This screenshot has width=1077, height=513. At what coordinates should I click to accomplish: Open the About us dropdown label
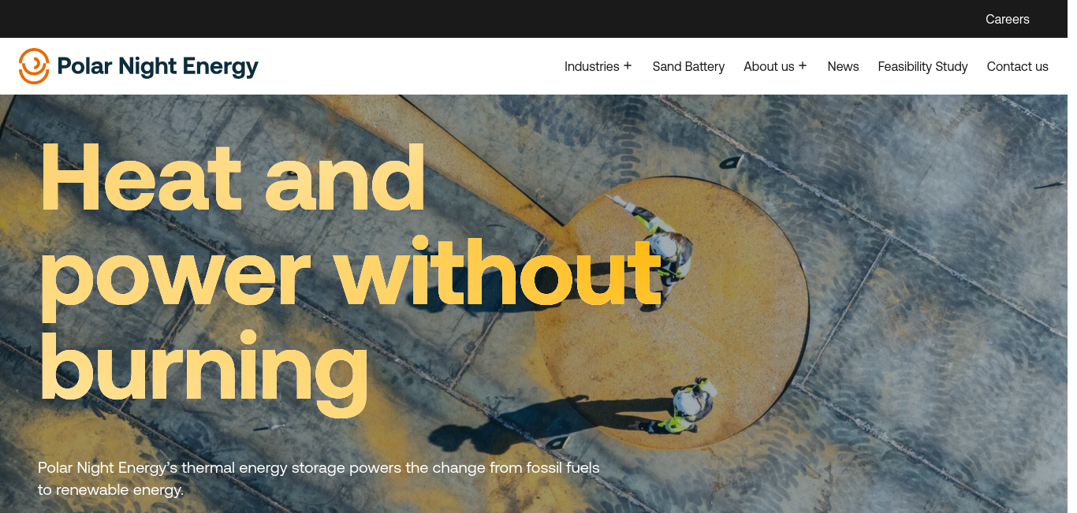click(x=769, y=66)
